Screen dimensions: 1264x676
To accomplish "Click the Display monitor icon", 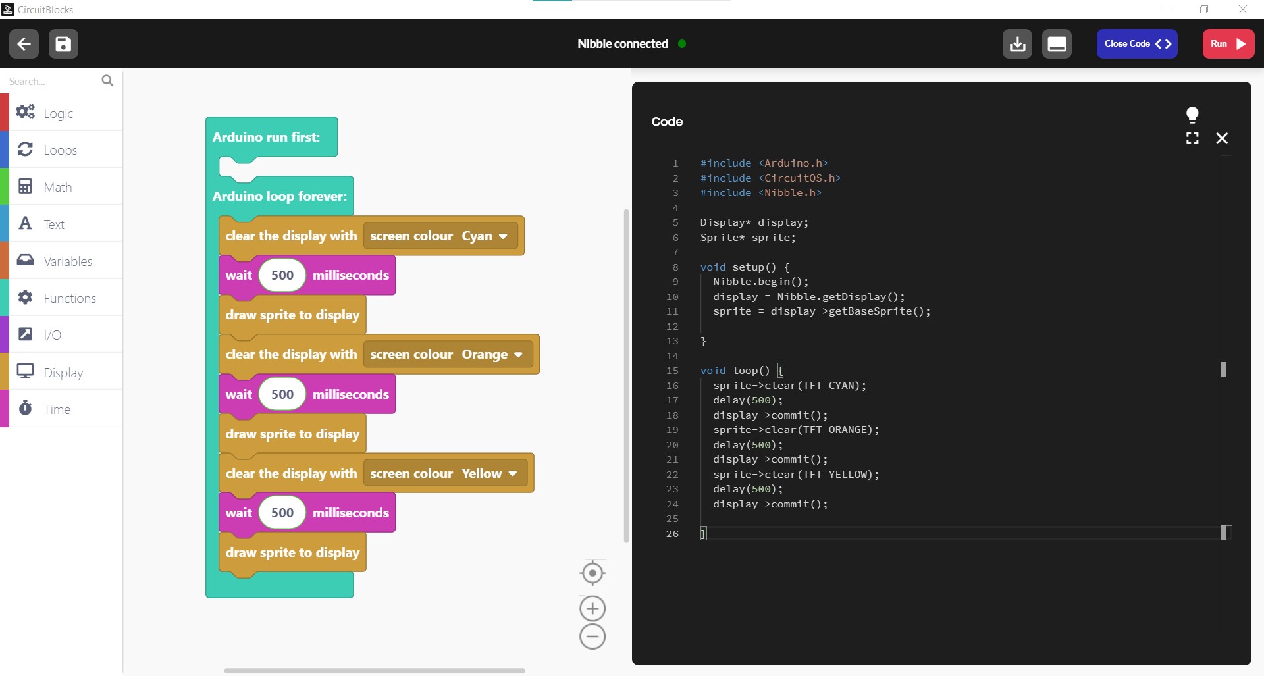I will pyautogui.click(x=25, y=371).
